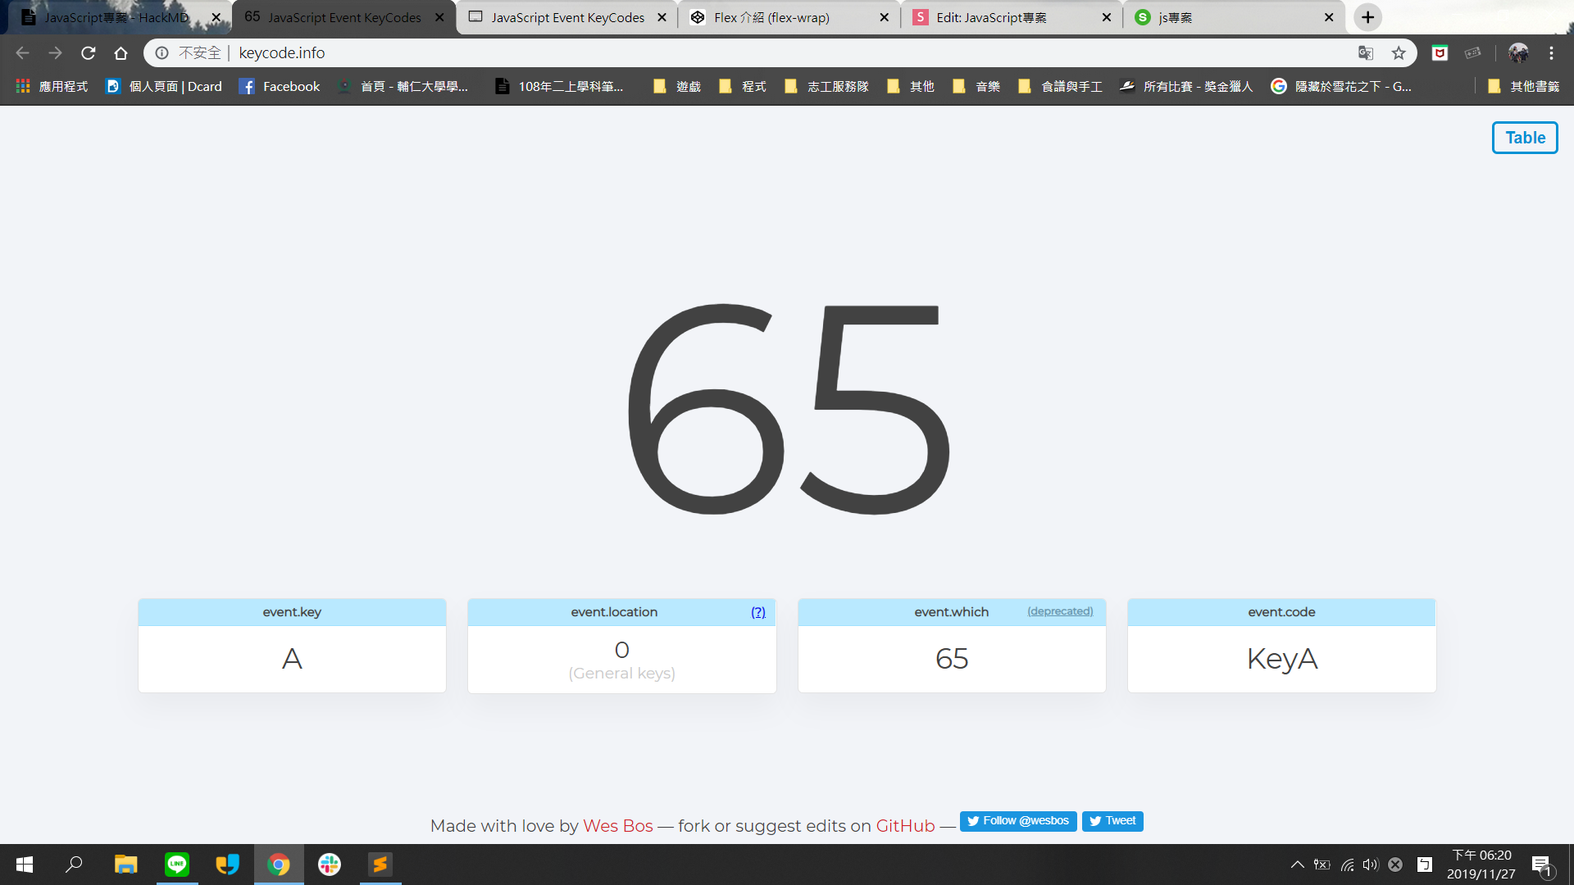Show hidden system tray icons chevron
The image size is (1574, 885).
tap(1297, 865)
